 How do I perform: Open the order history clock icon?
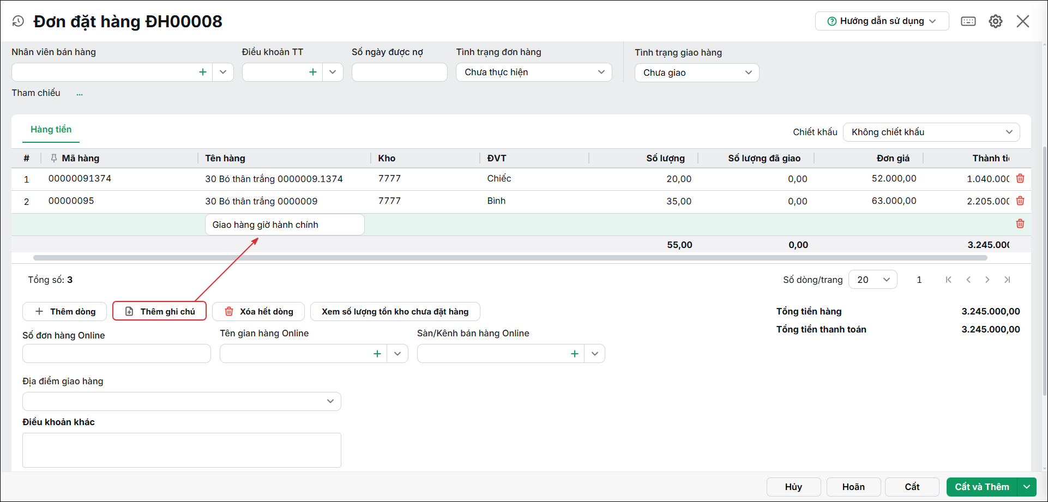(x=18, y=21)
